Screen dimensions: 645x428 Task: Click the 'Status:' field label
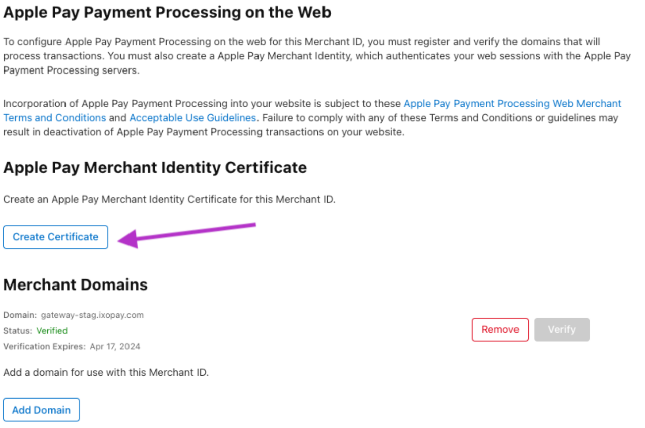(x=18, y=331)
